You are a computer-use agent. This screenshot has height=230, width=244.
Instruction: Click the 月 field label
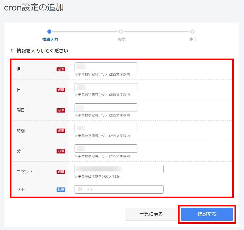click(x=19, y=69)
